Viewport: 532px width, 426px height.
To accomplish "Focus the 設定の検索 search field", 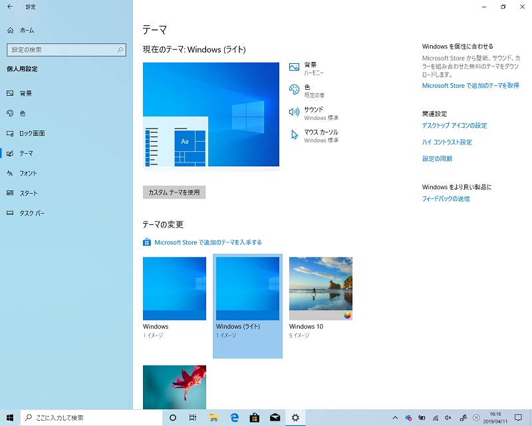I will pyautogui.click(x=66, y=50).
